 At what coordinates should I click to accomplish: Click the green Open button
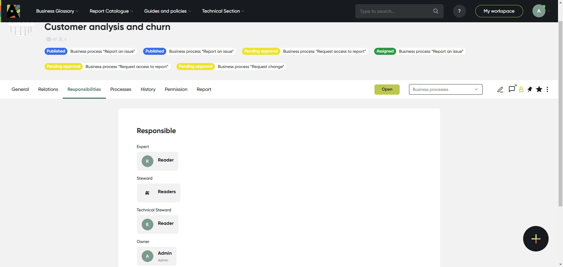click(387, 89)
